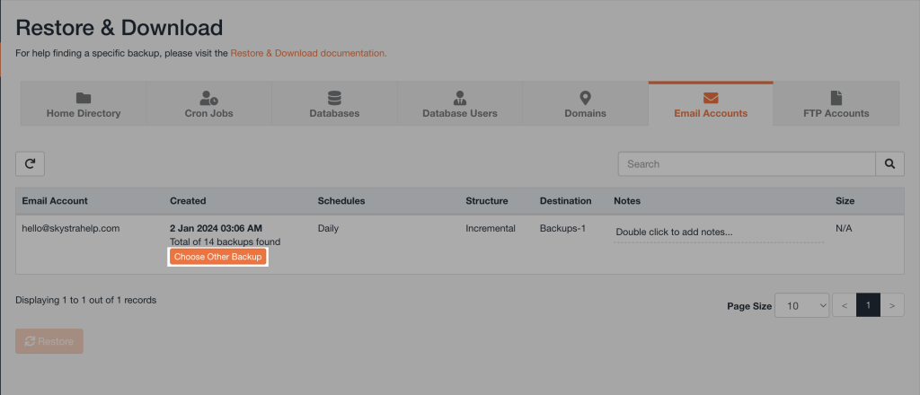Click the notes field placeholder text
Viewport: 920px width, 395px height.
(674, 233)
